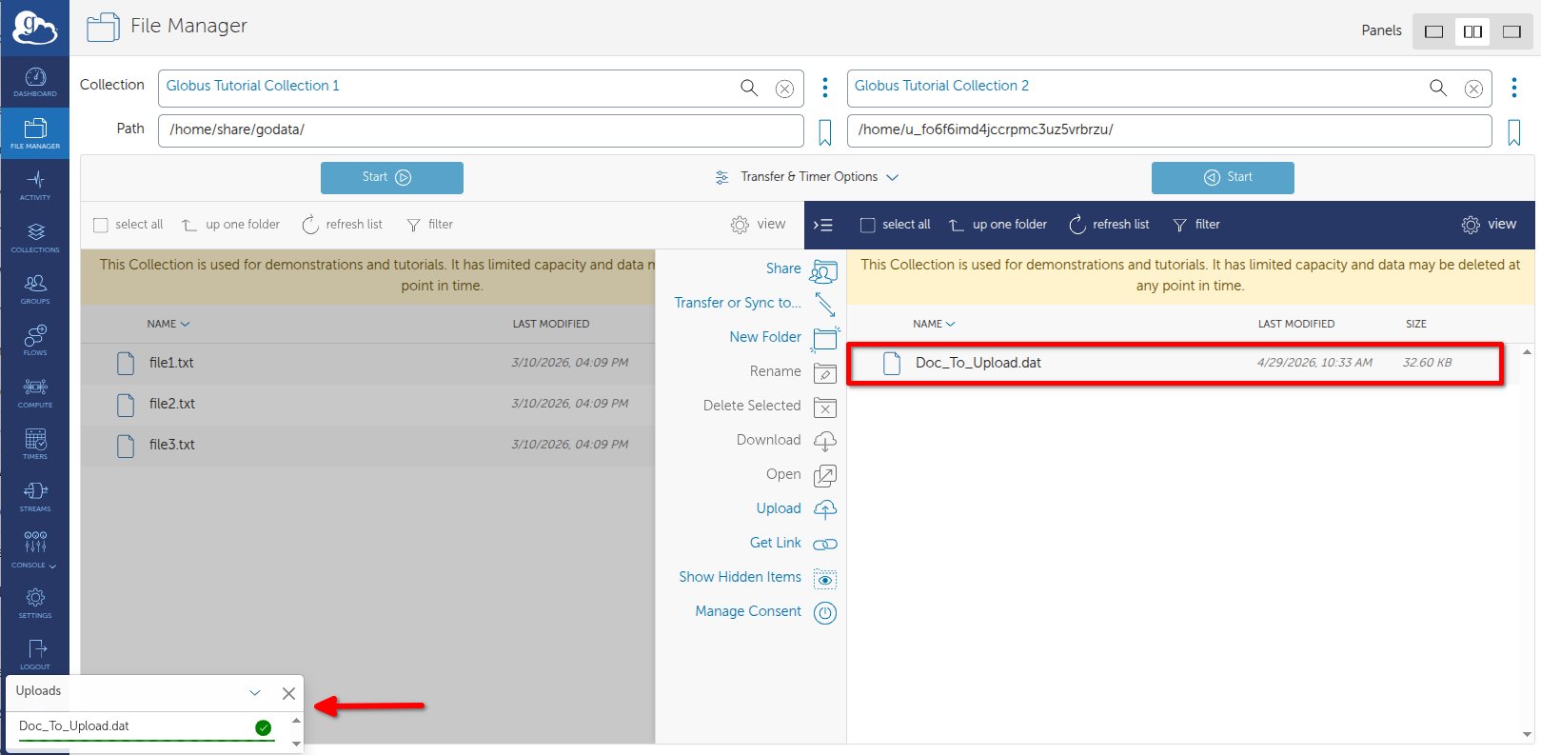This screenshot has height=755, width=1541.
Task: Open options menu for Collection 2
Action: 1513,88
